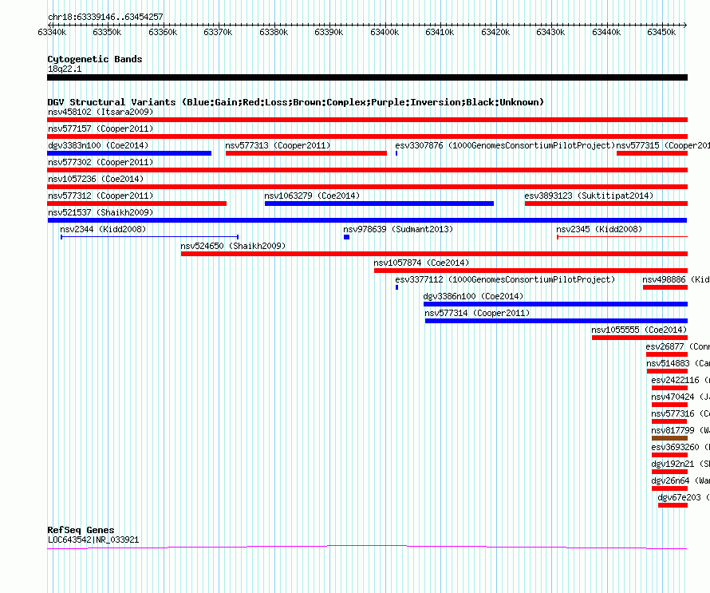Open the nsv1055555 (Coe2014) label
The image size is (710, 593).
click(639, 330)
